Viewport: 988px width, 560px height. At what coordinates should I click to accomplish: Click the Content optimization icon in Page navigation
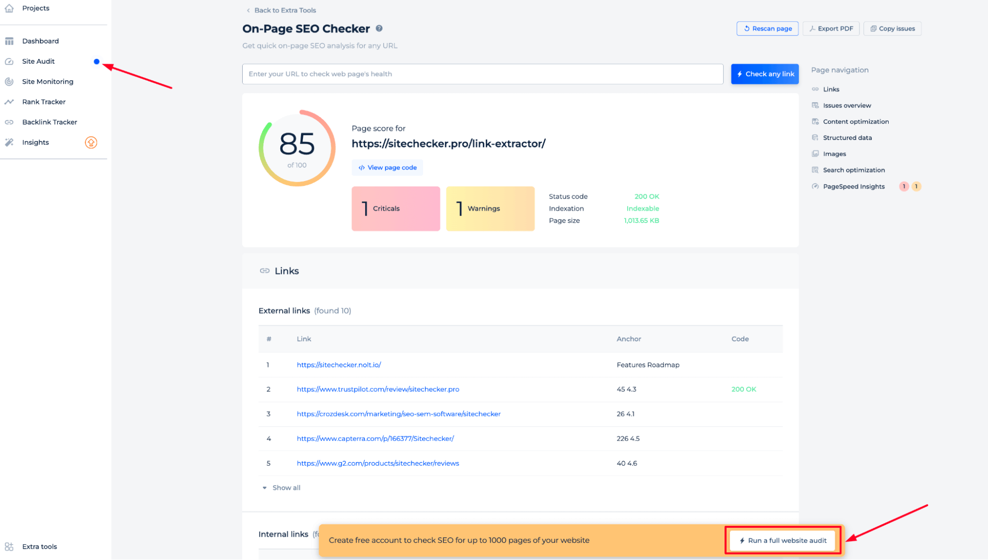(x=815, y=122)
